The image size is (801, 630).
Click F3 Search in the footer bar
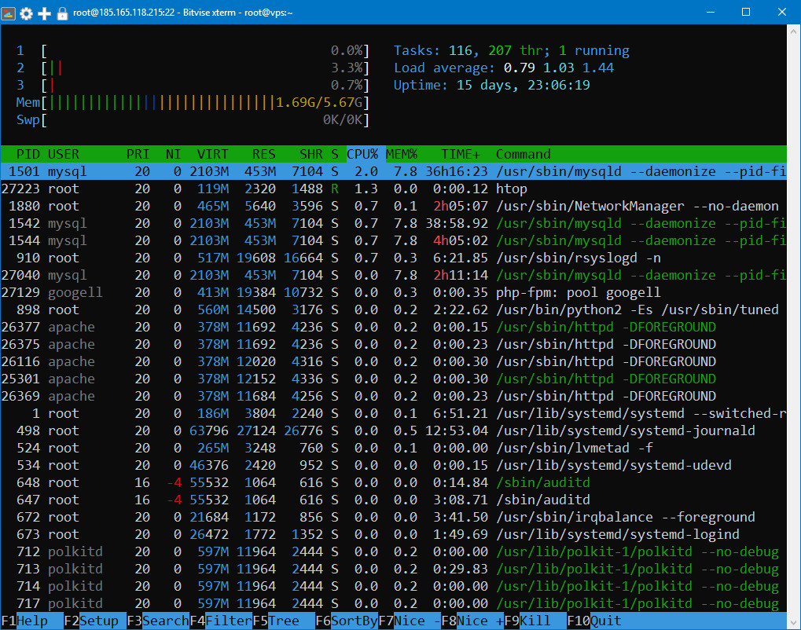165,621
